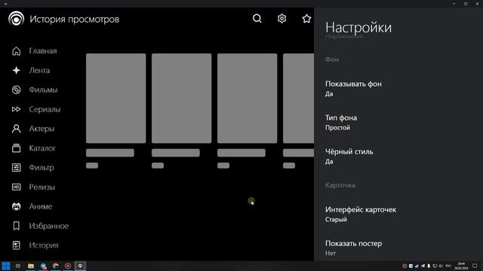Click the bookmark icon beside Избранное
Viewport: 483px width, 271px height.
click(x=17, y=226)
